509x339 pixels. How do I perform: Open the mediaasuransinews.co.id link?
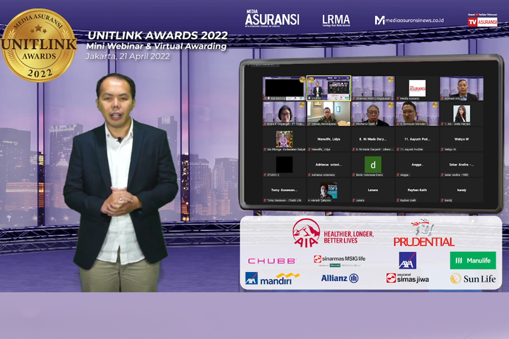click(409, 20)
